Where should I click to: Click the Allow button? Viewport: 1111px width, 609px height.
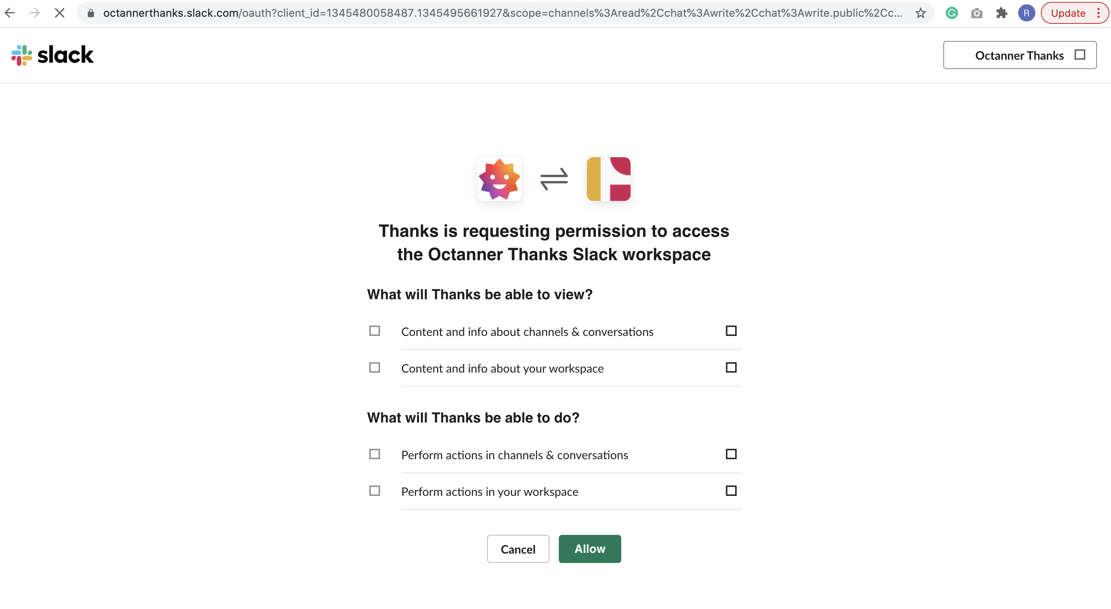[x=590, y=549]
